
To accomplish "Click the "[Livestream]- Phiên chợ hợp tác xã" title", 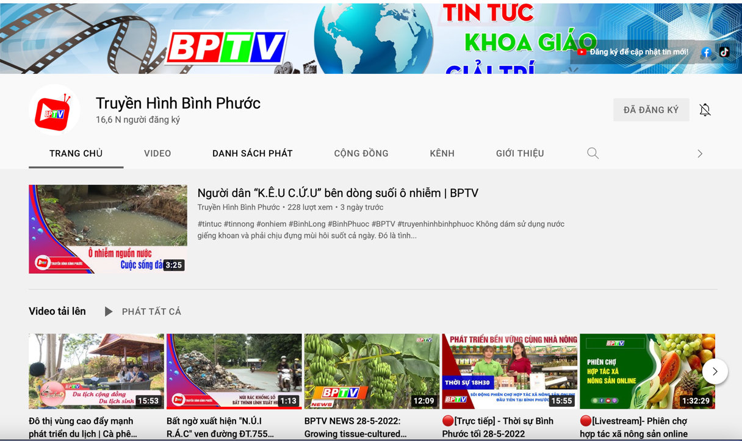I will (x=634, y=428).
